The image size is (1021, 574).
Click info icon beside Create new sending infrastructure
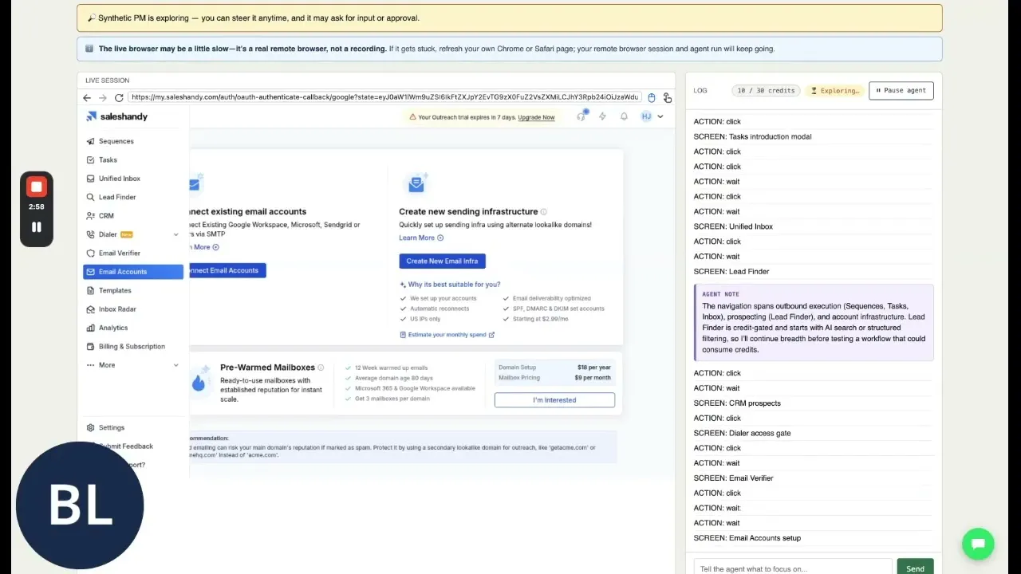tap(544, 212)
